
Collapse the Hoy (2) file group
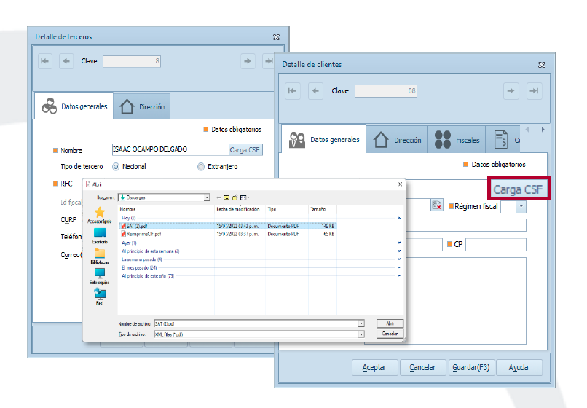pyautogui.click(x=399, y=218)
